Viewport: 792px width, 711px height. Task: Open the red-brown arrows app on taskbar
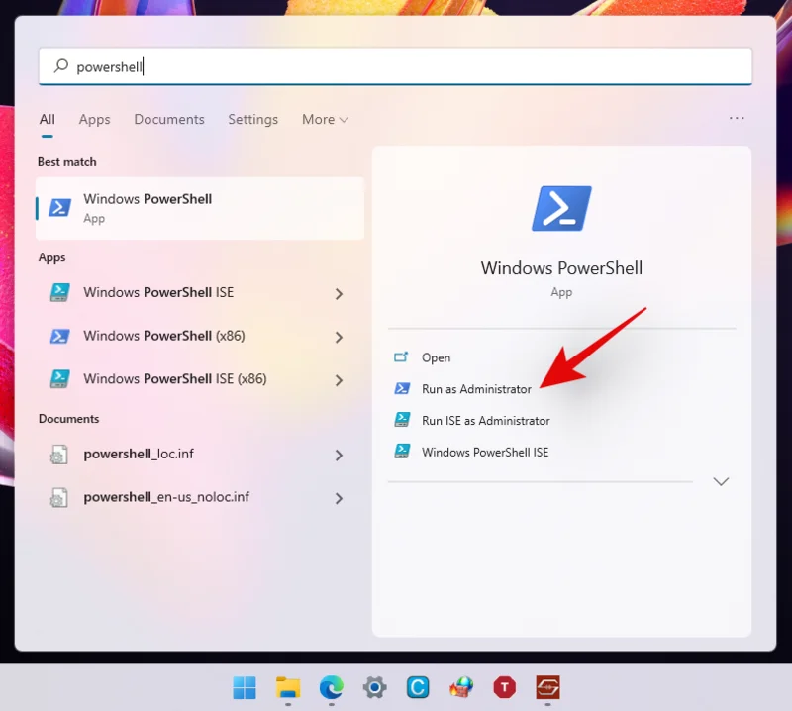click(548, 688)
